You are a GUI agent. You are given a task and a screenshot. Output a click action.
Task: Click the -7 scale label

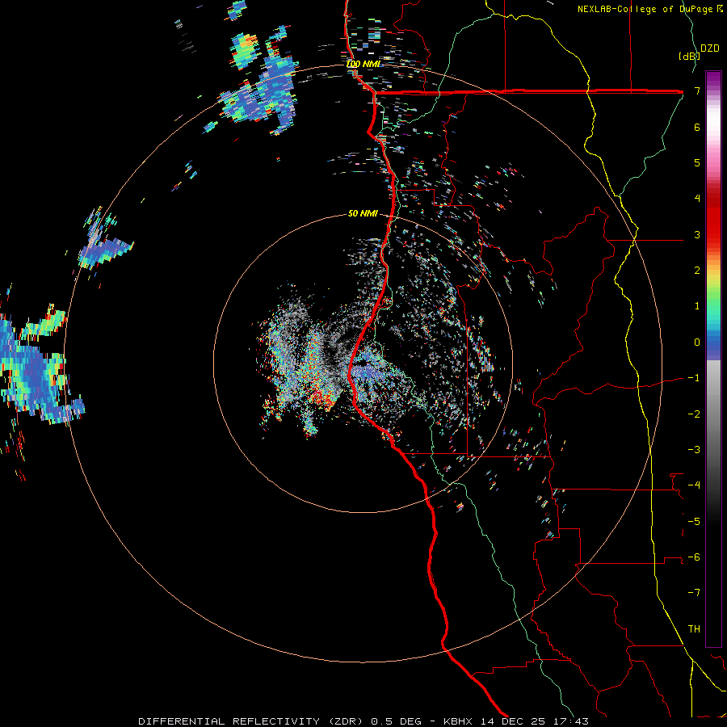pyautogui.click(x=694, y=593)
